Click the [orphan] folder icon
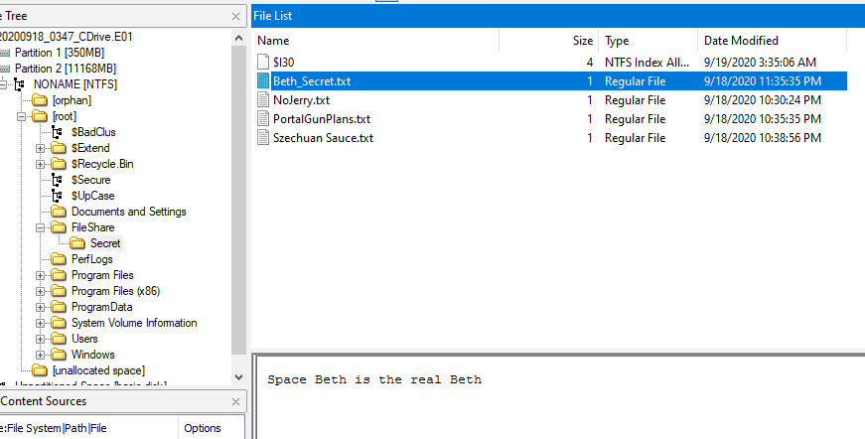Screen dimensions: 865x439 tap(39, 100)
